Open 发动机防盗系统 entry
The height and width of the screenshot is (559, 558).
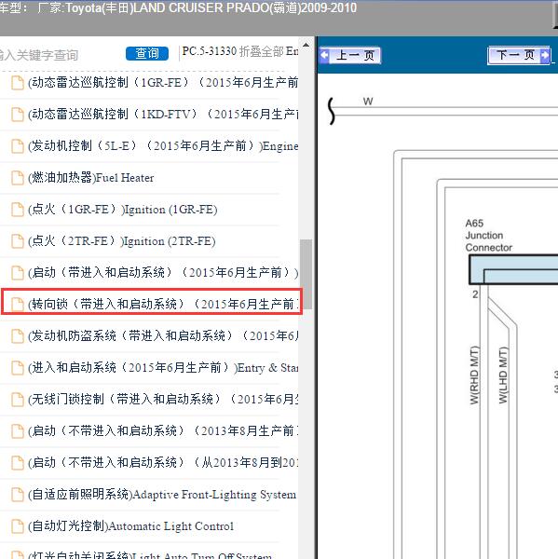[163, 335]
